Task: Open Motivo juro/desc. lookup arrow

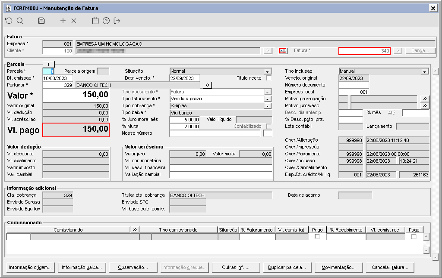Action: point(425,106)
